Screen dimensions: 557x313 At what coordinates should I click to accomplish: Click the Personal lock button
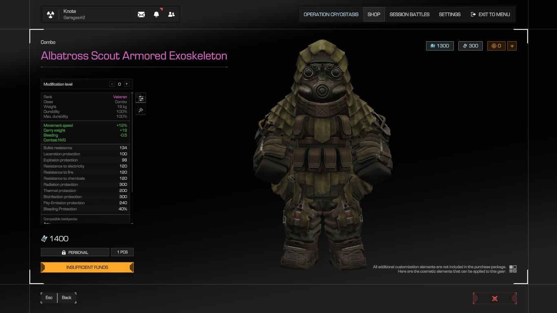(75, 252)
